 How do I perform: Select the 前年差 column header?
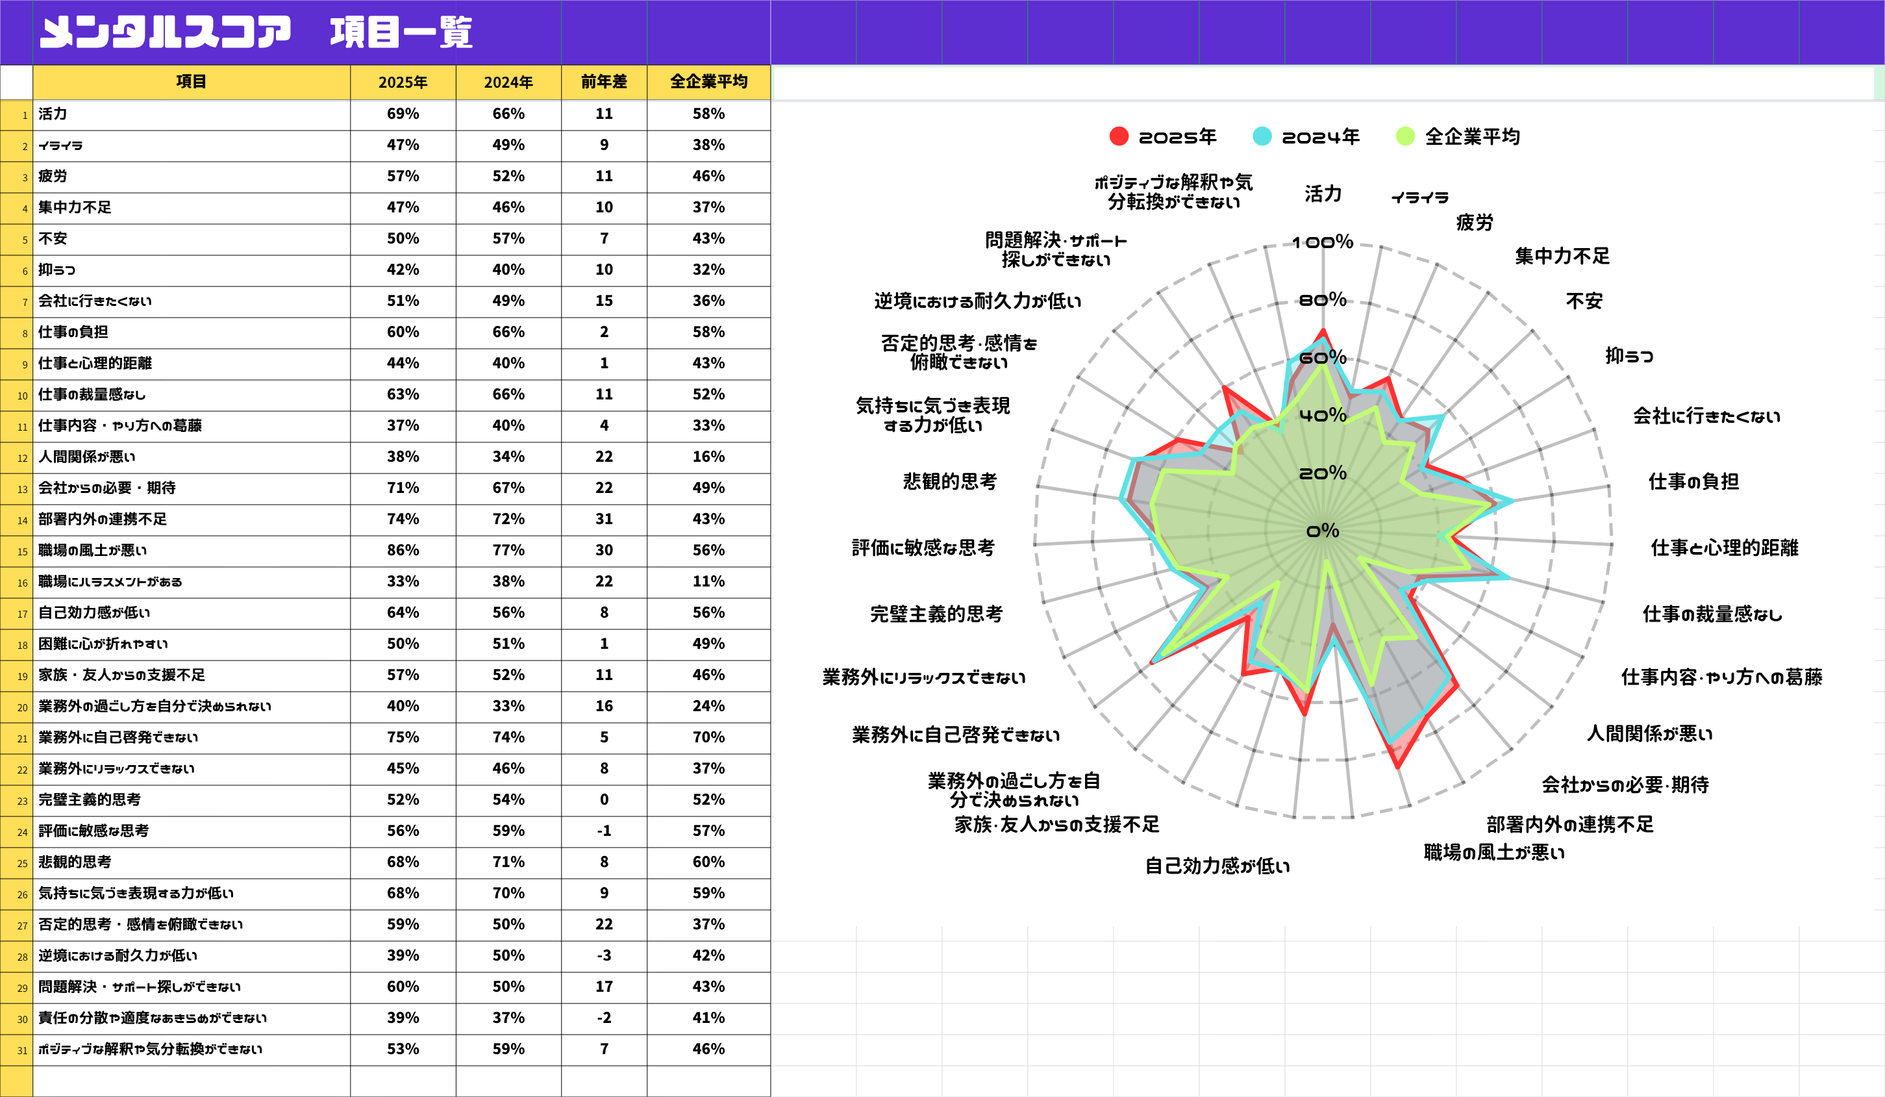tap(604, 82)
